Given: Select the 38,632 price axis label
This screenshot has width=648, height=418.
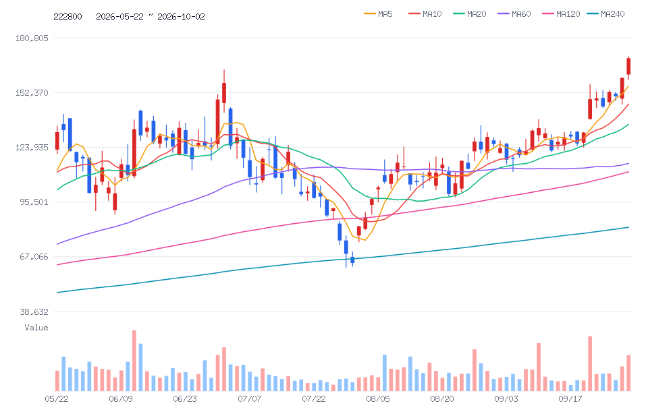Looking at the screenshot, I should click(x=34, y=311).
